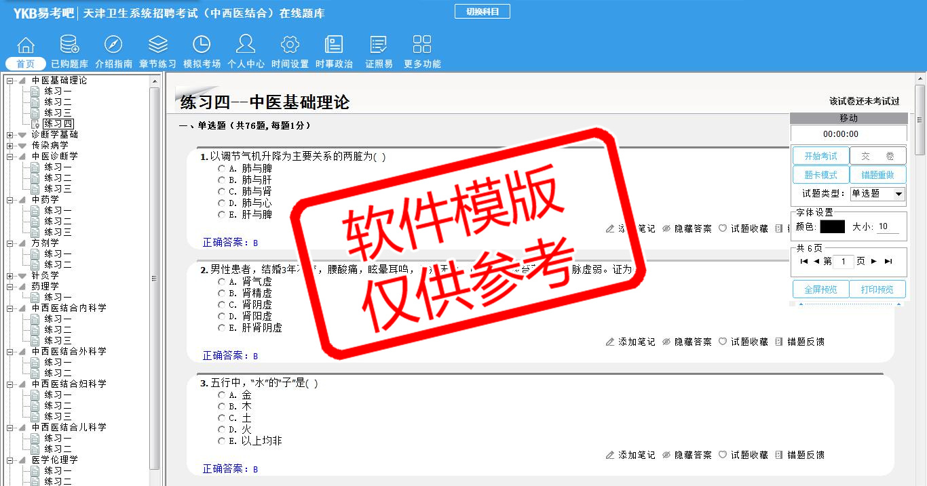Open 练习二 under 中药学
Viewport: 927px width, 486px height.
coord(58,221)
